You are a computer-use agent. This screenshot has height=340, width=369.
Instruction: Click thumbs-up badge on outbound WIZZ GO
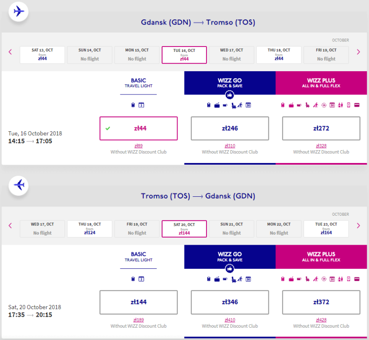click(x=229, y=95)
